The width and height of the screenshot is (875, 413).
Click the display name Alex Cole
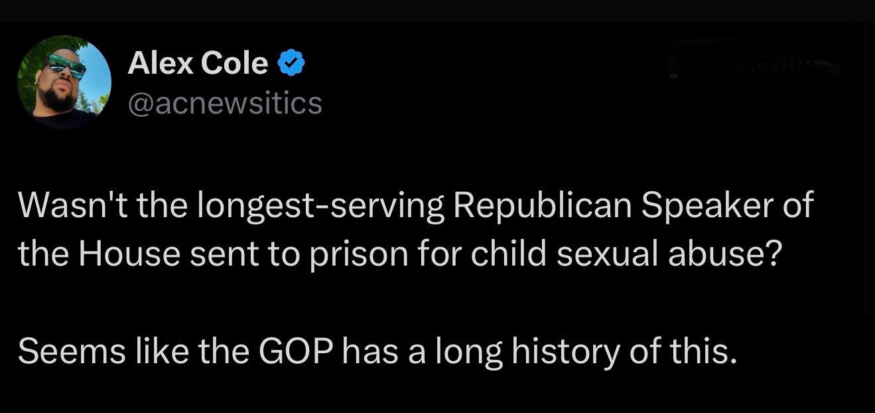pos(198,64)
